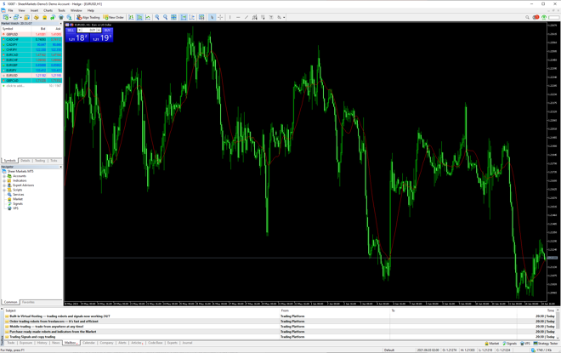Open the indicators list toolbar icon
Viewport: 561px width, 353px height.
click(201, 17)
